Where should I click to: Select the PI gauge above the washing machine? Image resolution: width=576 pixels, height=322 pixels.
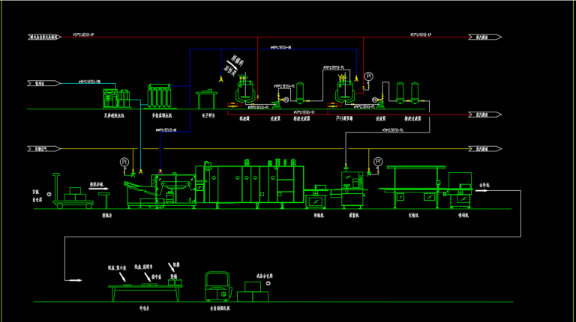point(124,162)
